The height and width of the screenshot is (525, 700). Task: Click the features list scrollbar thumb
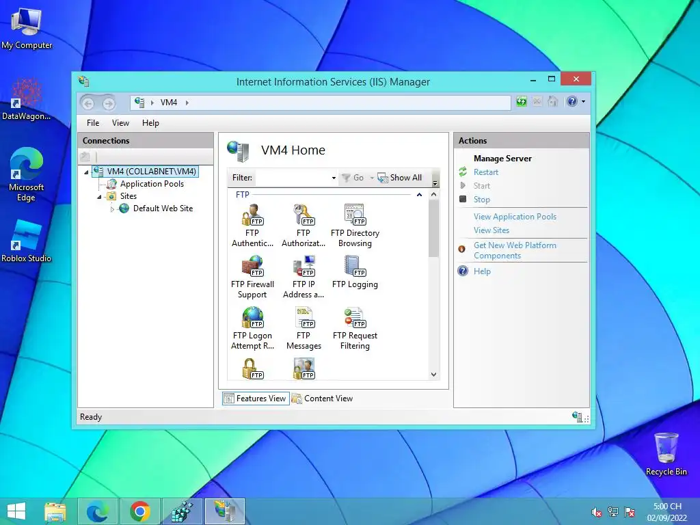coord(433,228)
